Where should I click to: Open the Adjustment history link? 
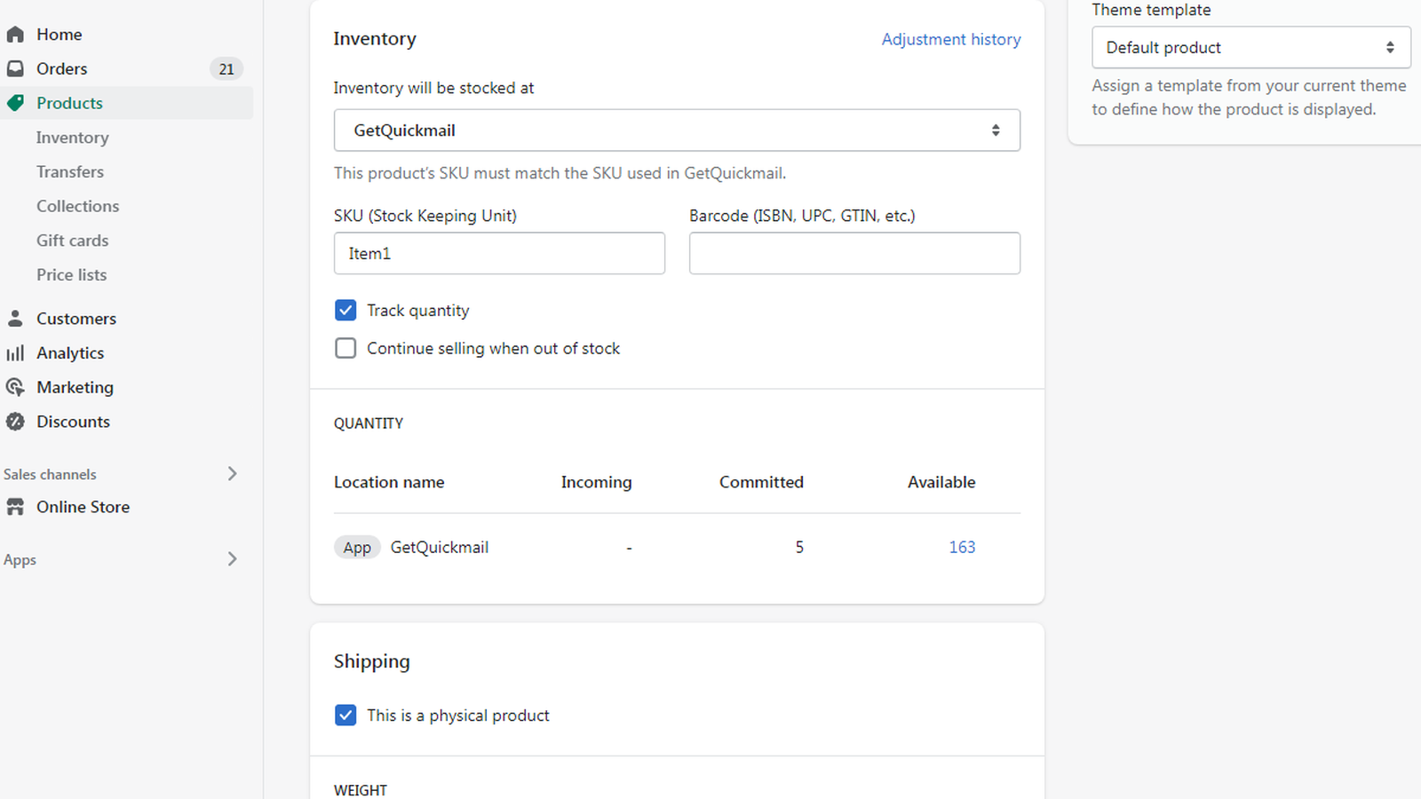click(950, 39)
